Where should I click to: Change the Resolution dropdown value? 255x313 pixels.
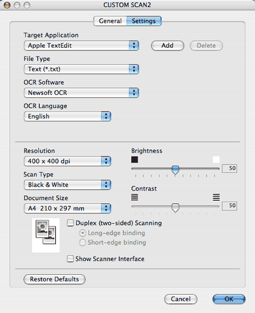[x=67, y=161]
